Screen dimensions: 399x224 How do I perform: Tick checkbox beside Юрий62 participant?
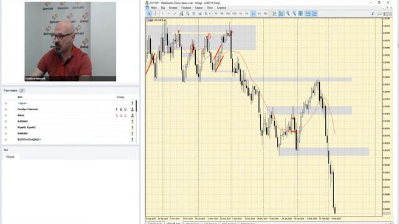point(6,128)
